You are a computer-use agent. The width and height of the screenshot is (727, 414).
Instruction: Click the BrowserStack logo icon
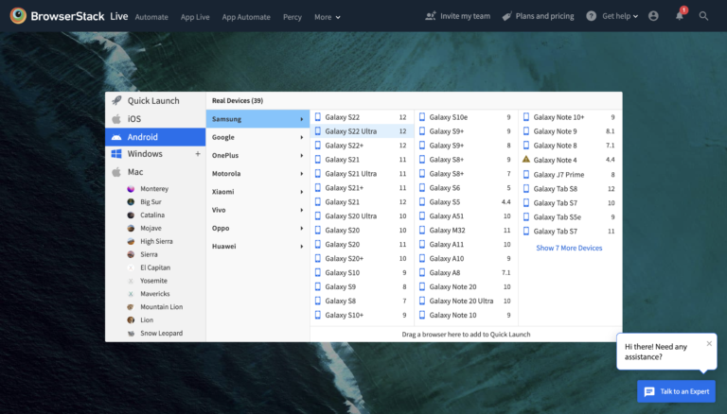pyautogui.click(x=18, y=16)
